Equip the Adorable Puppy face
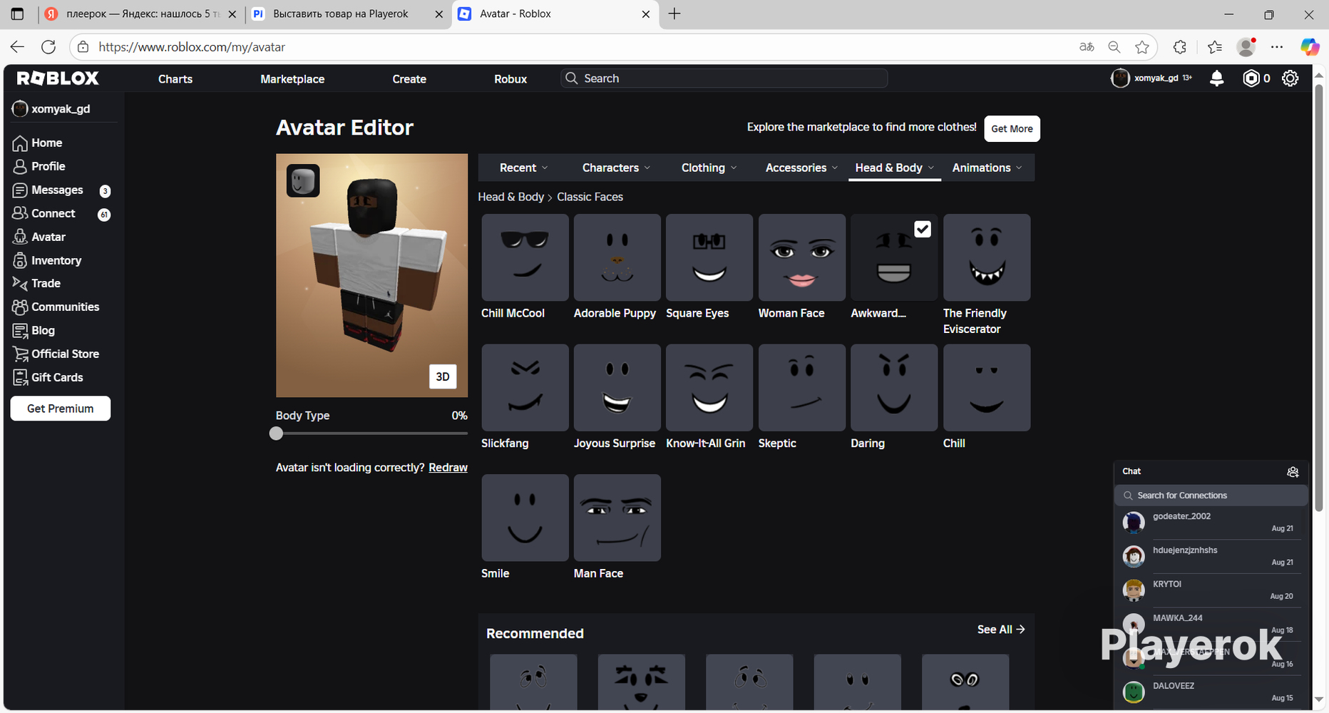 (617, 257)
